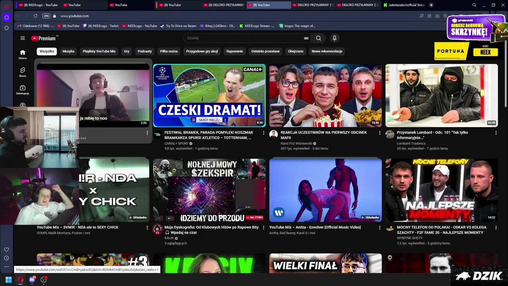
Task: Open more options for Moja Dyskografia stream
Action: tap(264, 228)
